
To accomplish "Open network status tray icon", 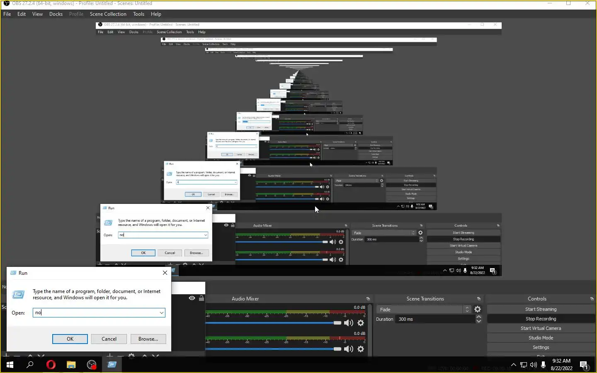I will [524, 365].
